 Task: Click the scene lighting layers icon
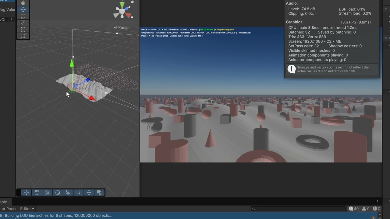68,193
